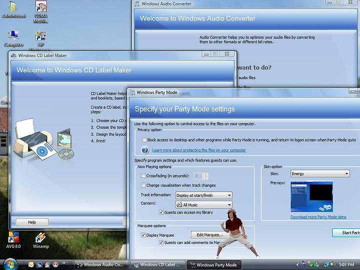Viewport: 360px width, 270px height.
Task: Click the yellow smiley quick launch icon
Action: coord(31,264)
